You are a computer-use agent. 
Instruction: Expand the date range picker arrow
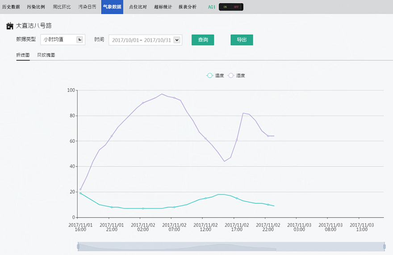click(x=177, y=40)
